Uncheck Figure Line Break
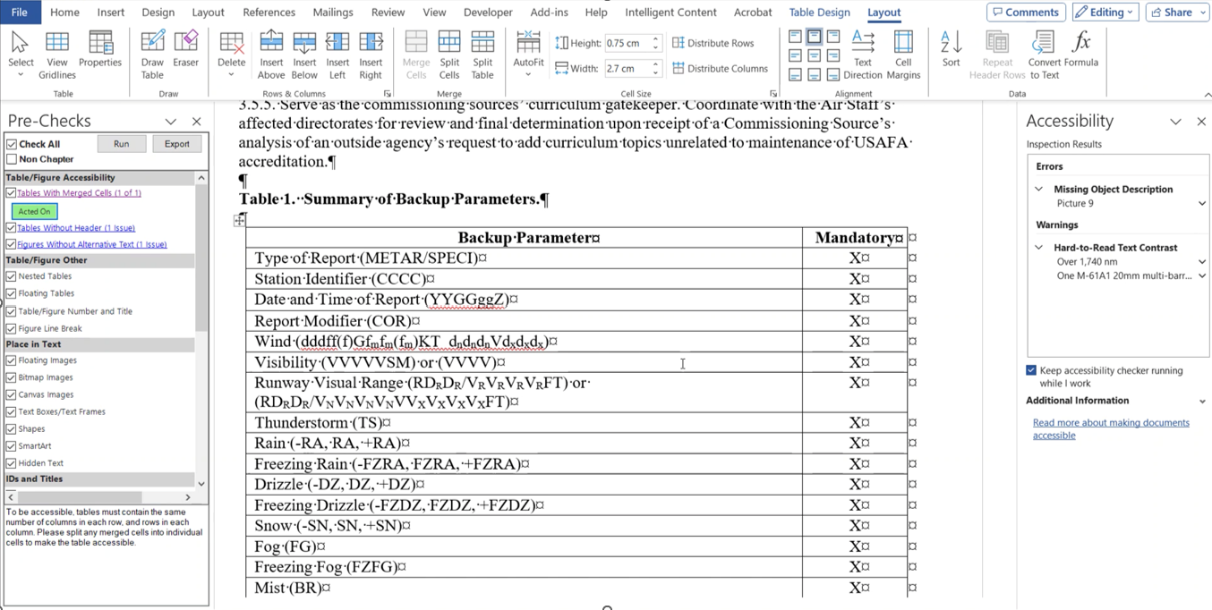The width and height of the screenshot is (1212, 610). 11,328
